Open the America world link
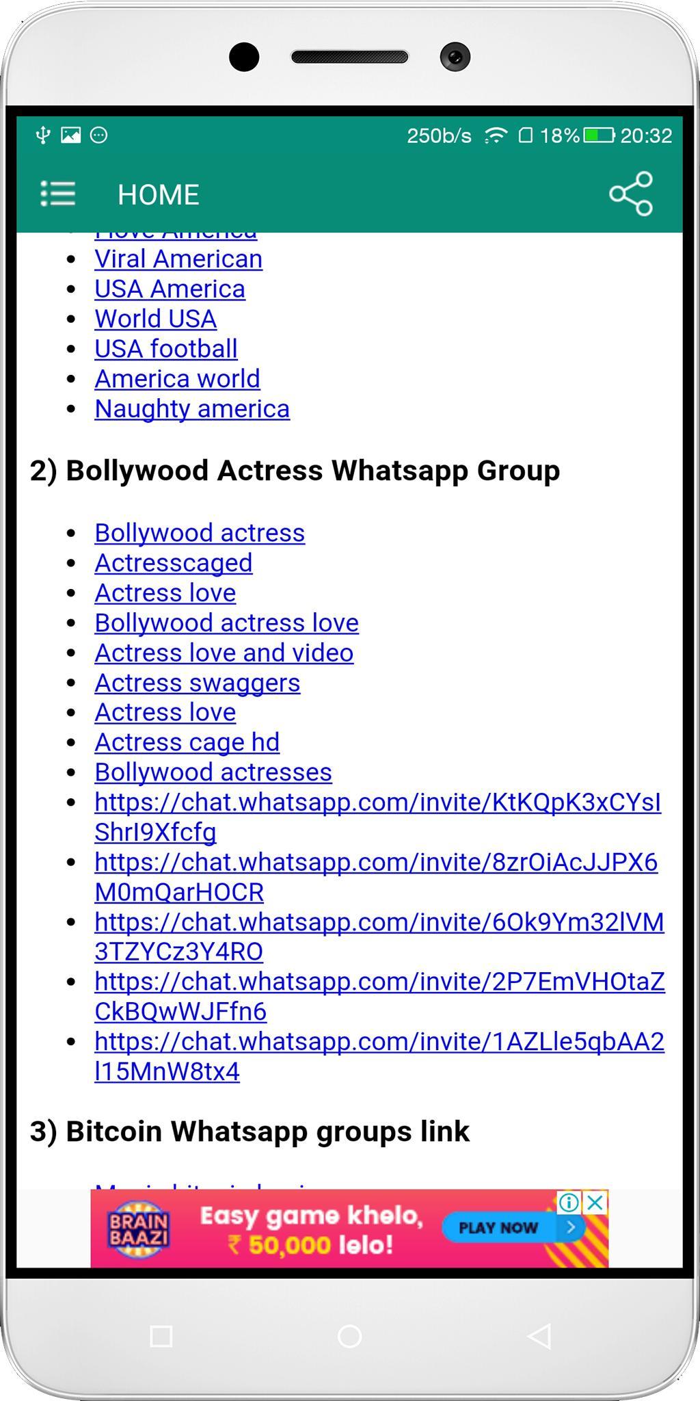 [x=178, y=379]
